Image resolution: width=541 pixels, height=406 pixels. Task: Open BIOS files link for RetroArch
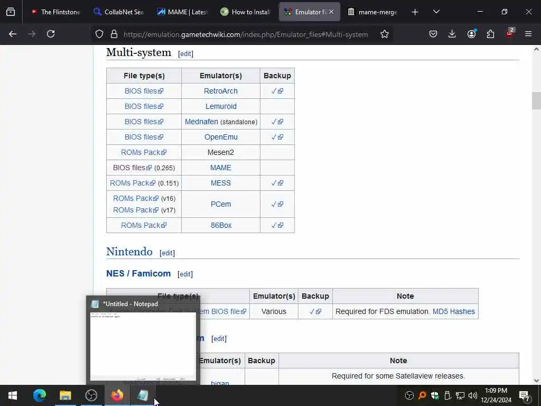144,91
